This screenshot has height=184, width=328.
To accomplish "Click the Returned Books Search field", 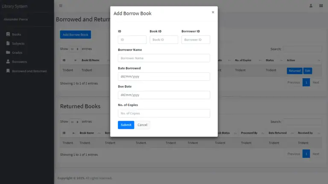I will pos(302,122).
